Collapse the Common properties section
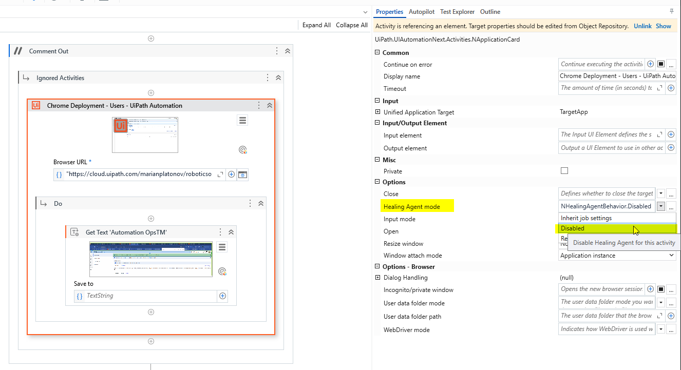 [377, 52]
